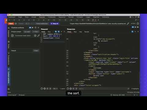Image resolution: width=147 pixels, height=110 pixels.
Task: Open the Extensions tab
Action: click(x=106, y=17)
